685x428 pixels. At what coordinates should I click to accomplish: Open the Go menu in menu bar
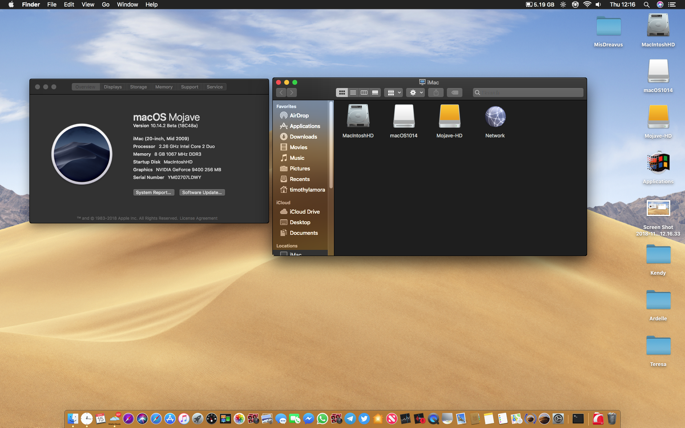coord(106,4)
